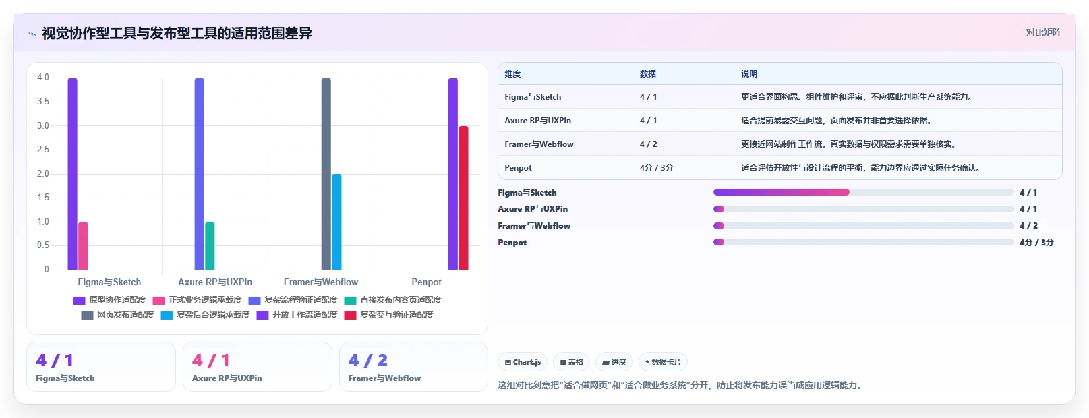
Task: Click the Figma与Sketch x-axis label on chart
Action: (109, 282)
